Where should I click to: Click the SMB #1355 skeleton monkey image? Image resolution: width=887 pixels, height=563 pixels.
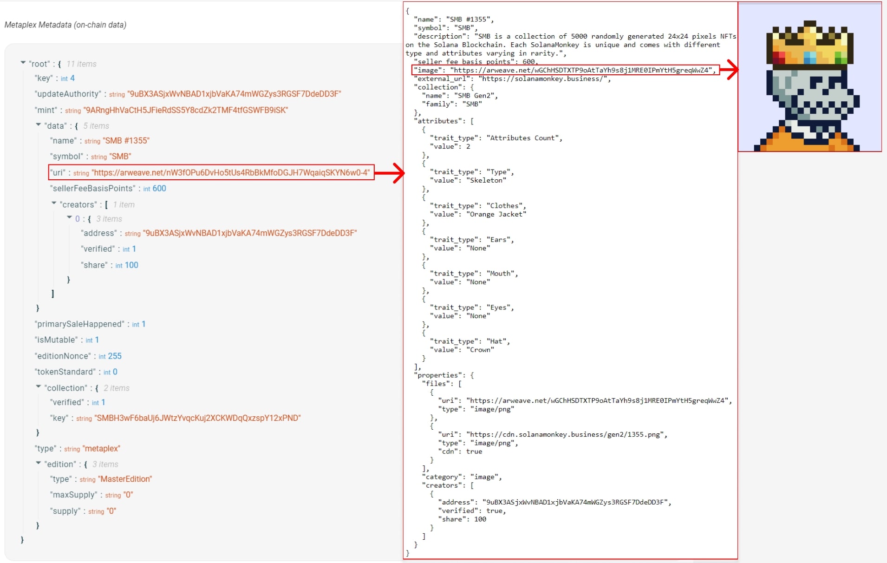pos(809,87)
